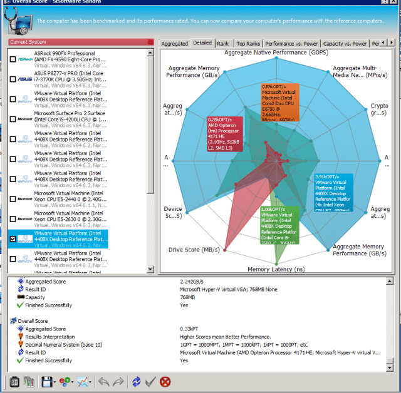401x393 pixels.
Task: Click the grey checkmark OK icon
Action: pos(150,382)
